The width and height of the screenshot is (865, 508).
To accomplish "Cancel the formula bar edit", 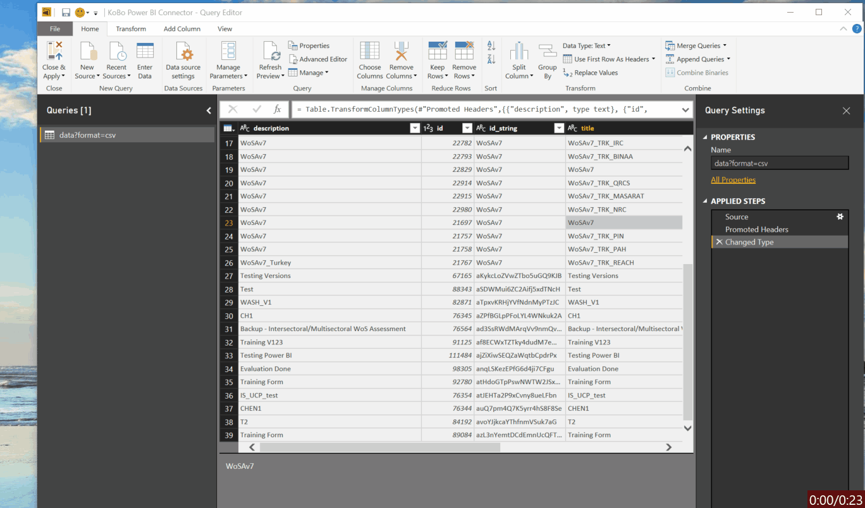I will 233,109.
